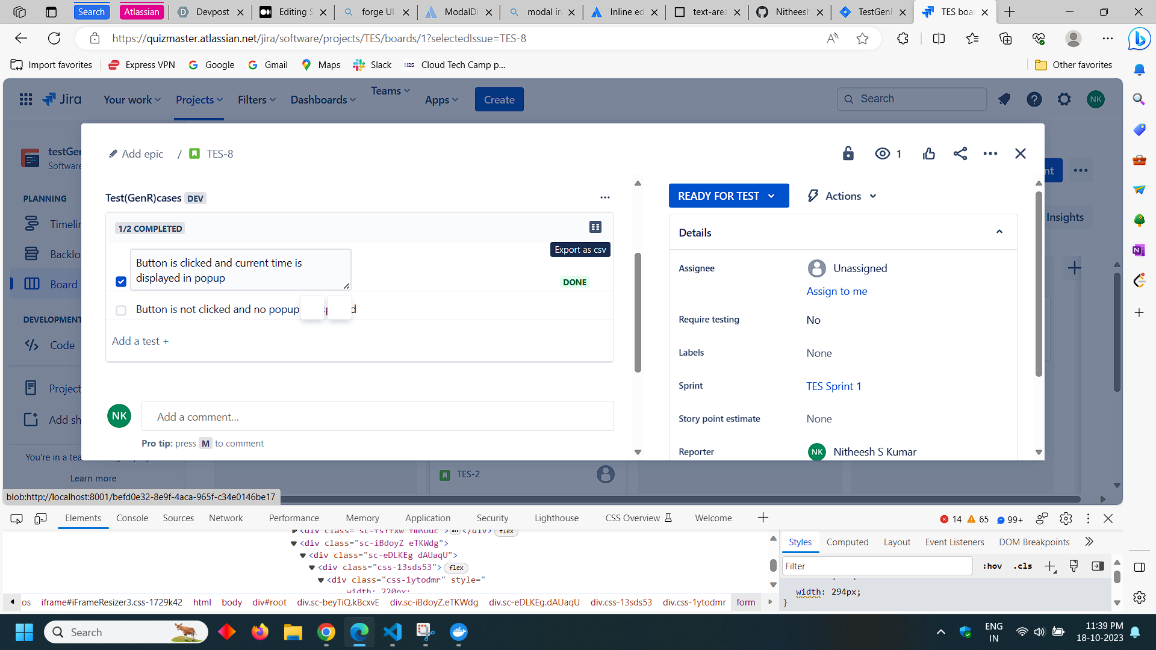Open the Filters menu
Image resolution: width=1156 pixels, height=650 pixels.
256,100
